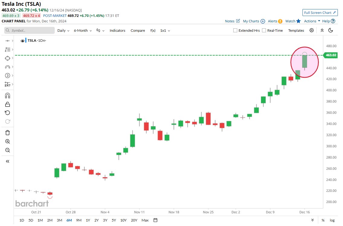Select the 2Y range tab
The width and height of the screenshot is (343, 226).
[96, 220]
